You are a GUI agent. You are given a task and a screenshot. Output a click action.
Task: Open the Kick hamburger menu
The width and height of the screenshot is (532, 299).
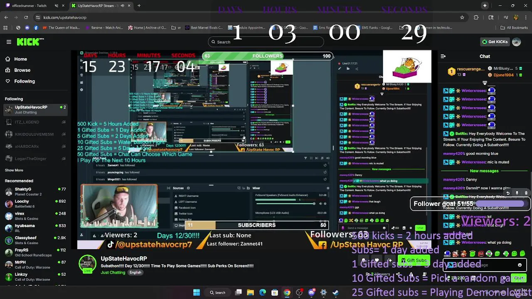coord(9,42)
